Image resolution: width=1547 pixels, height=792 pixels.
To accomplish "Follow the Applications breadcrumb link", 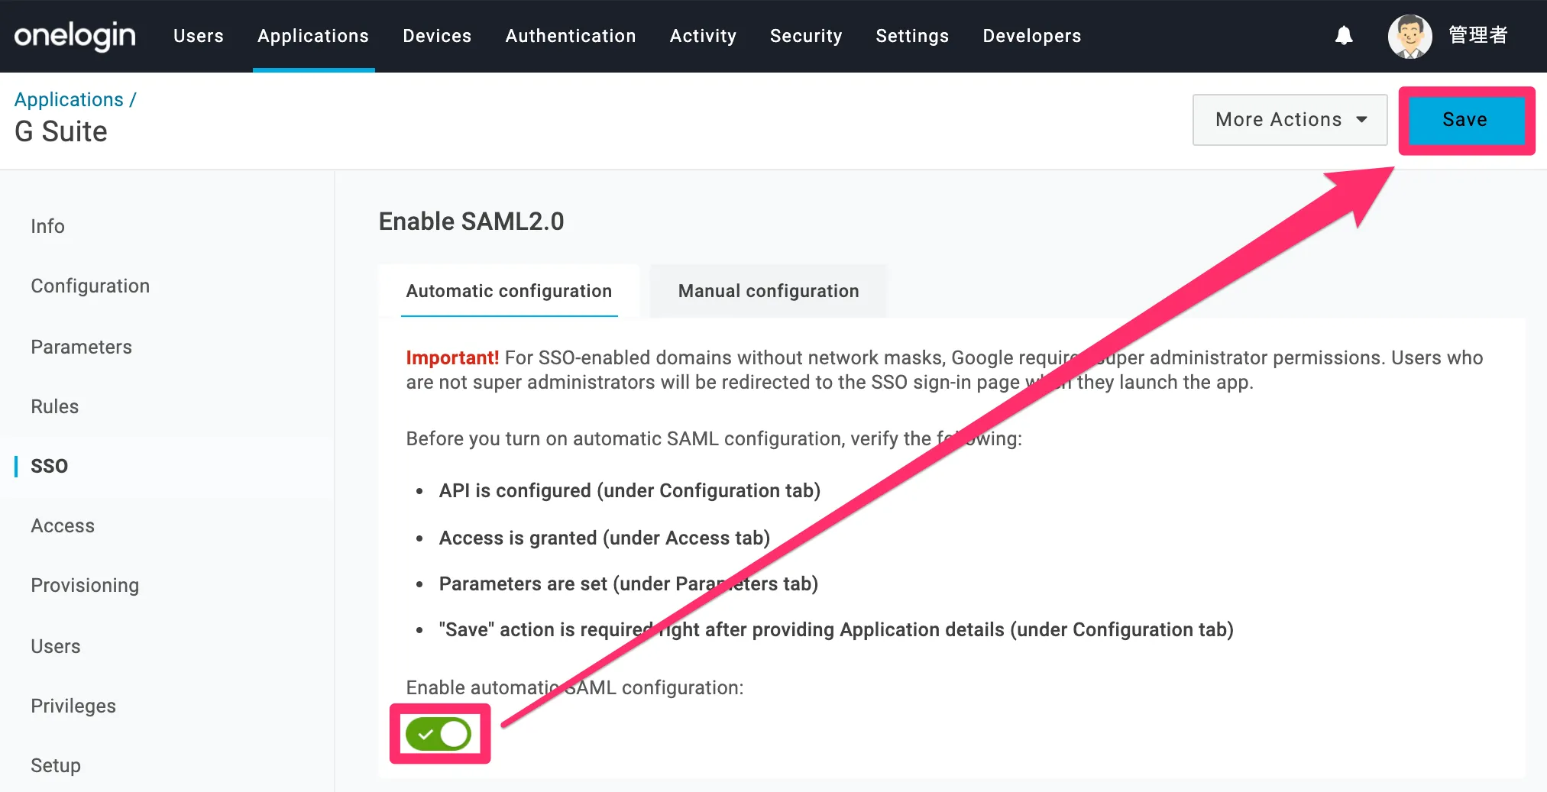I will (69, 99).
